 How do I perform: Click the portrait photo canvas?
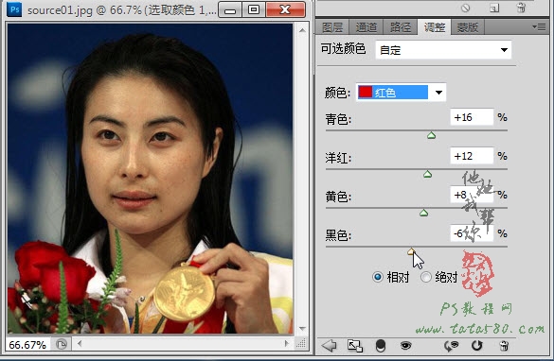tap(151, 179)
